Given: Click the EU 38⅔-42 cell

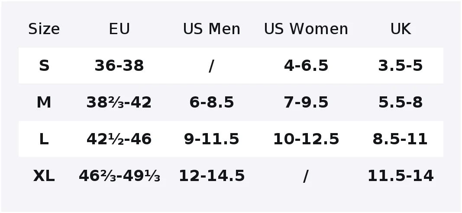Looking at the screenshot, I should click(x=119, y=102).
